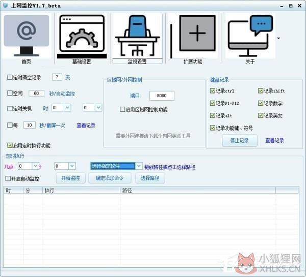Image resolution: width=306 pixels, height=277 pixels.
Task: Uncheck 记录ctrl checkbox
Action: coord(212,90)
